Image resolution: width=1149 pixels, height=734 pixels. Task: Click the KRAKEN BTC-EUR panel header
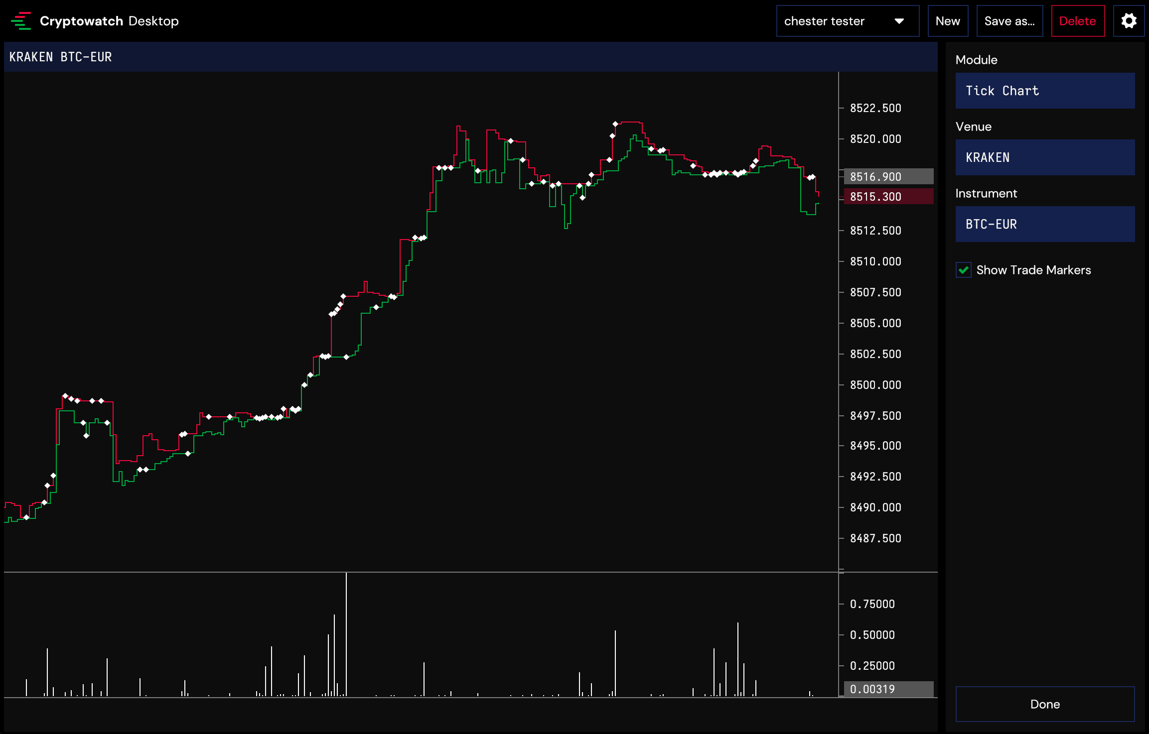click(470, 57)
